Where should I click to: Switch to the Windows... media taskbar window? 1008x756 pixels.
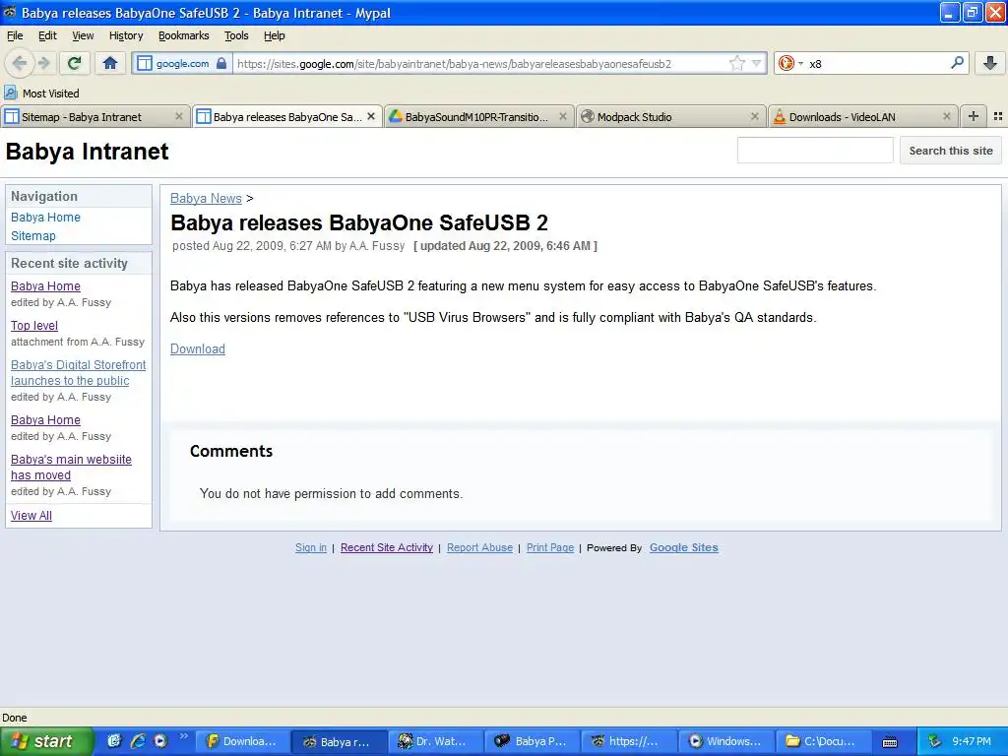click(725, 742)
